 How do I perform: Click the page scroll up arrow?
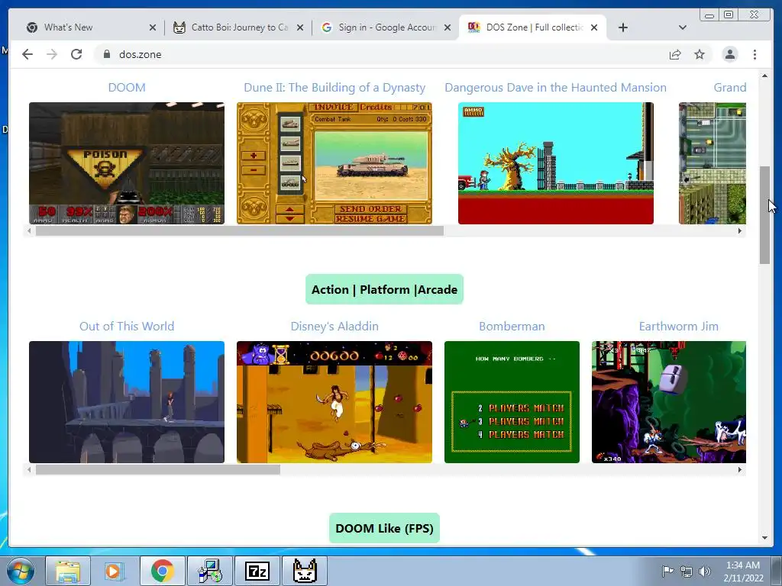764,76
